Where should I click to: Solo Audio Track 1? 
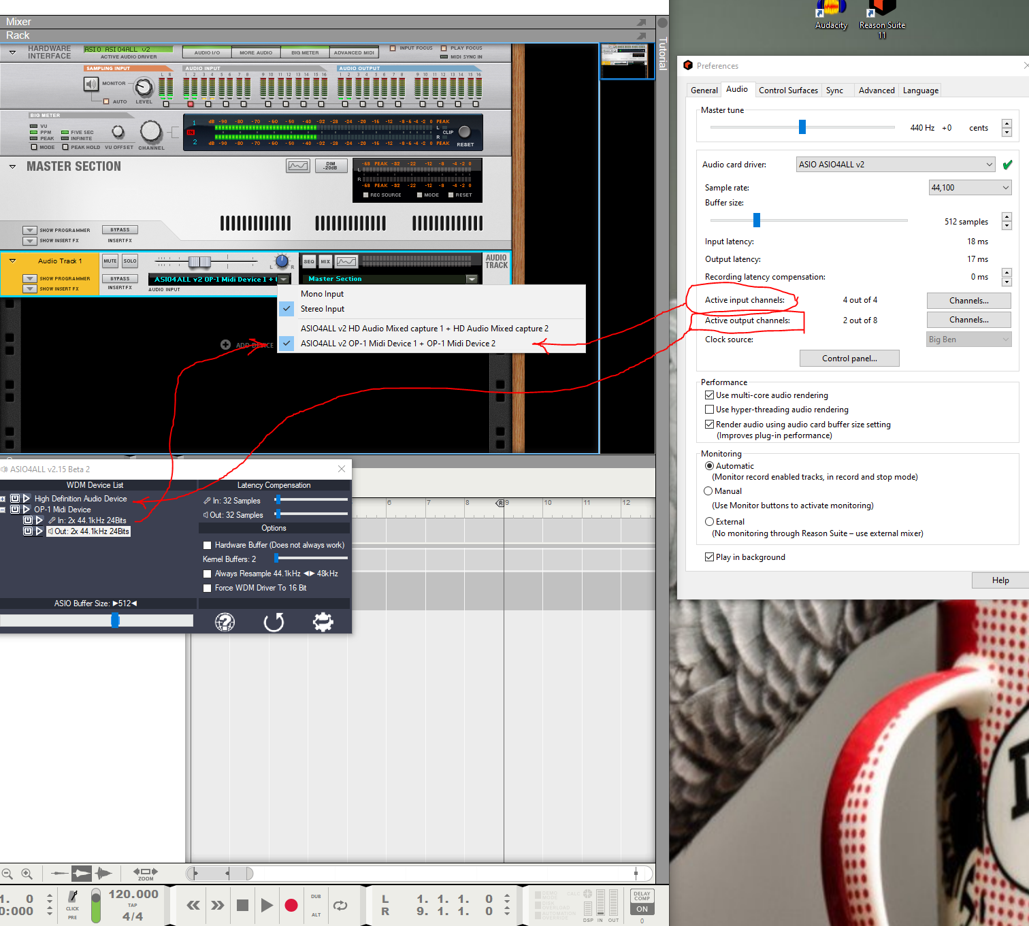130,261
